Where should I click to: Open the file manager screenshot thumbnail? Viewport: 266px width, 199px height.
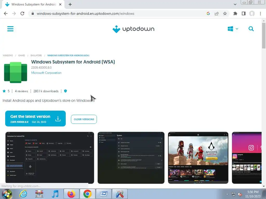(50, 158)
